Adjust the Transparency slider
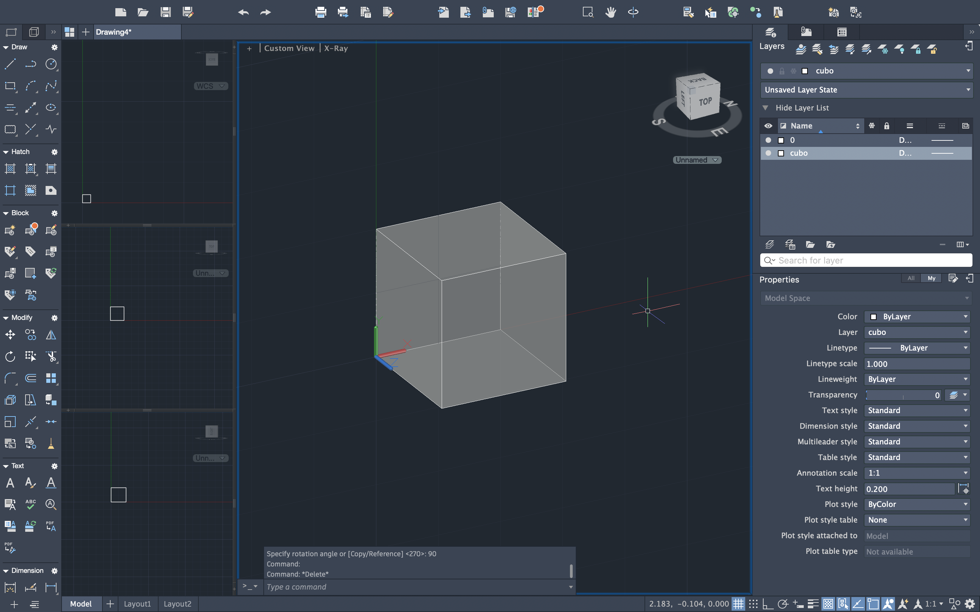980x612 pixels. tap(903, 395)
